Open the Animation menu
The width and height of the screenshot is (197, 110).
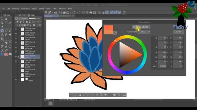point(25,9)
